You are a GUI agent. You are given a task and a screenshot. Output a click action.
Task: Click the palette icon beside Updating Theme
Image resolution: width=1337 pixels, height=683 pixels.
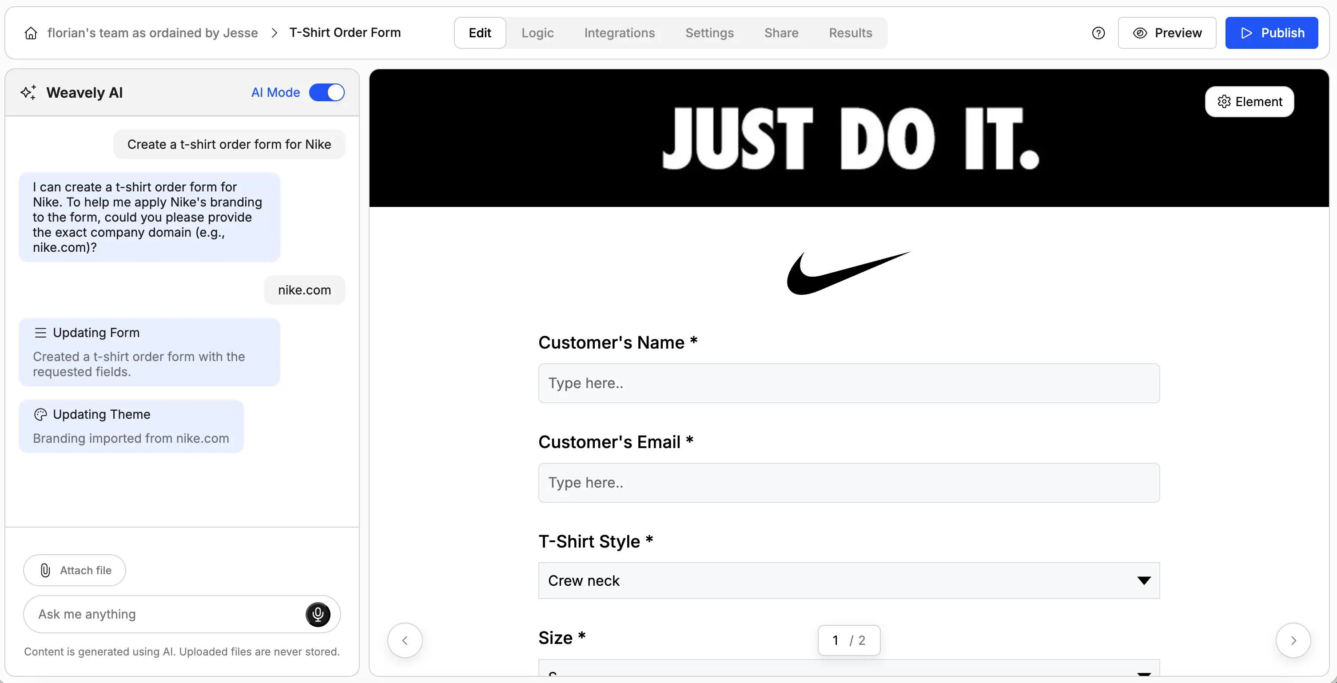click(40, 415)
